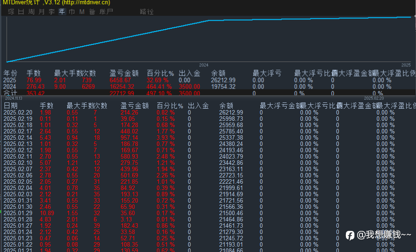Viewport: 416px width, 252px height.
Task: Select the 2024 year row
Action: [x=208, y=87]
